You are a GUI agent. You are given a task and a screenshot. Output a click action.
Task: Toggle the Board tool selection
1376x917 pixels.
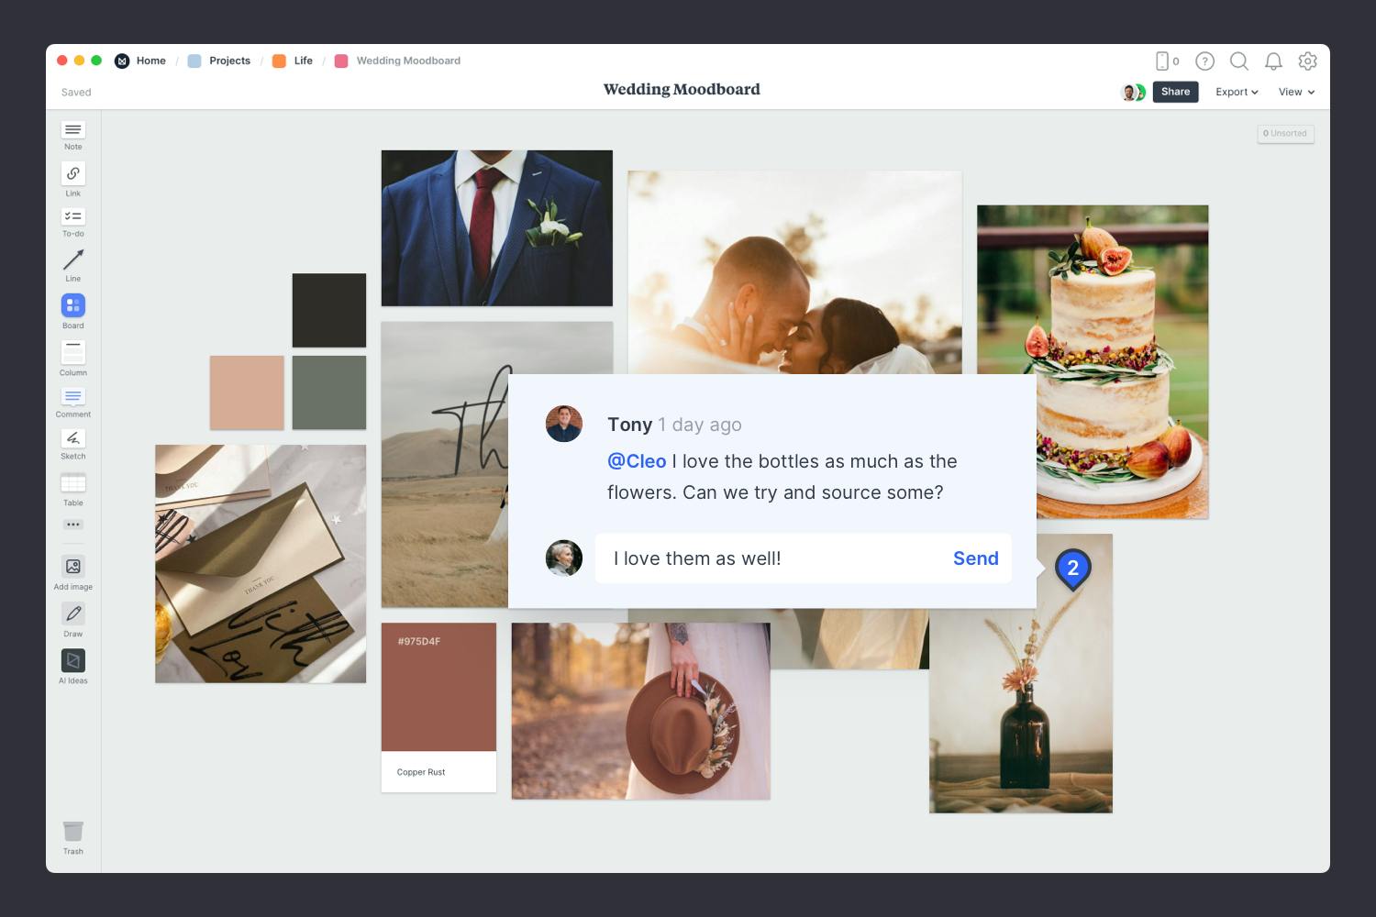[x=72, y=305]
